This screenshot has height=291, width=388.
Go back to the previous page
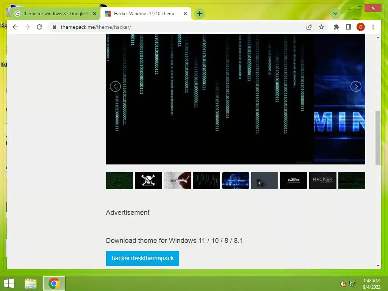[x=15, y=27]
